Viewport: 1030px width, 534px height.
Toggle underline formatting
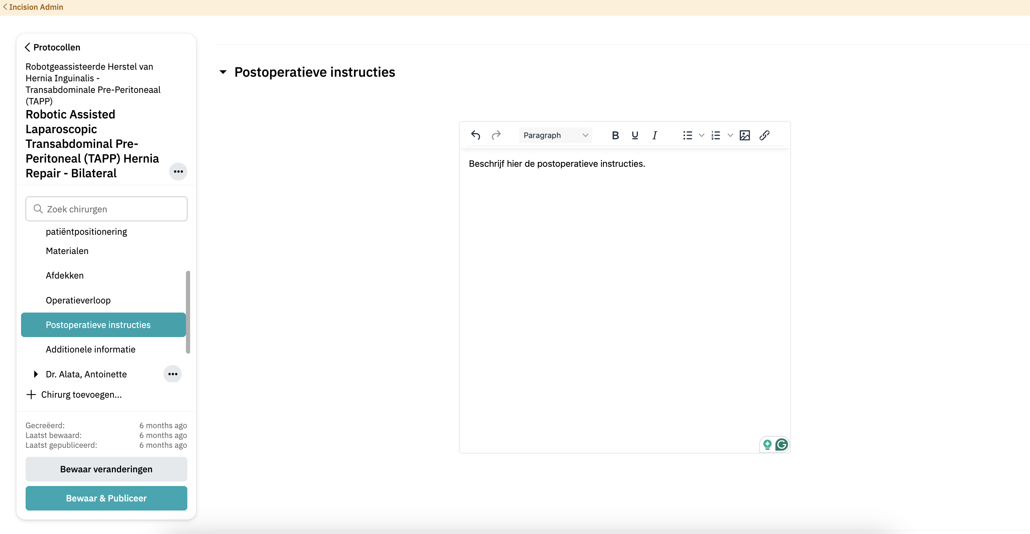pyautogui.click(x=635, y=135)
